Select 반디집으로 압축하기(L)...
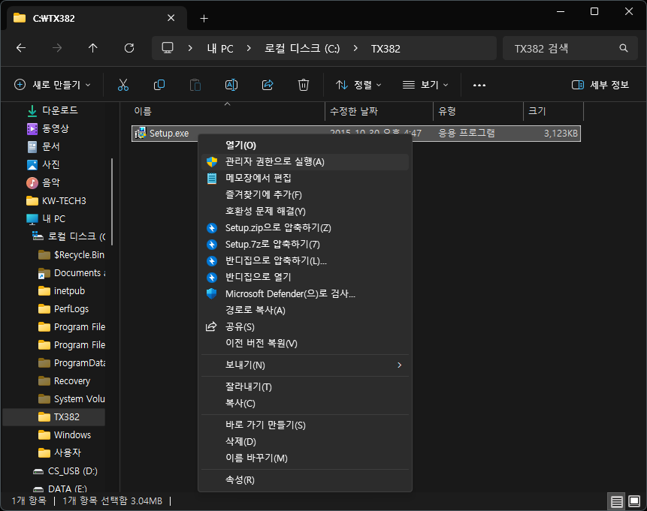This screenshot has width=647, height=511. pos(305,261)
